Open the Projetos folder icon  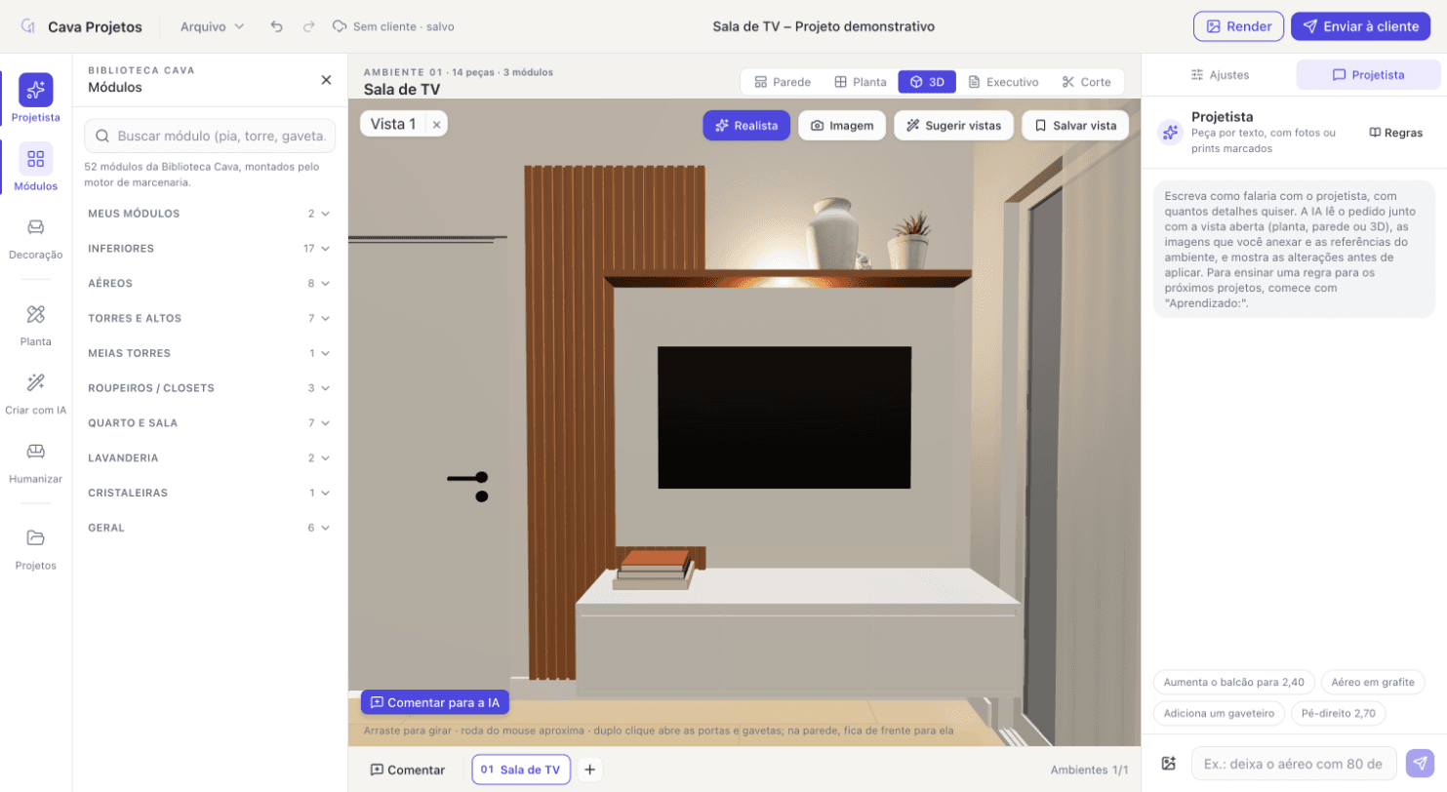click(35, 548)
